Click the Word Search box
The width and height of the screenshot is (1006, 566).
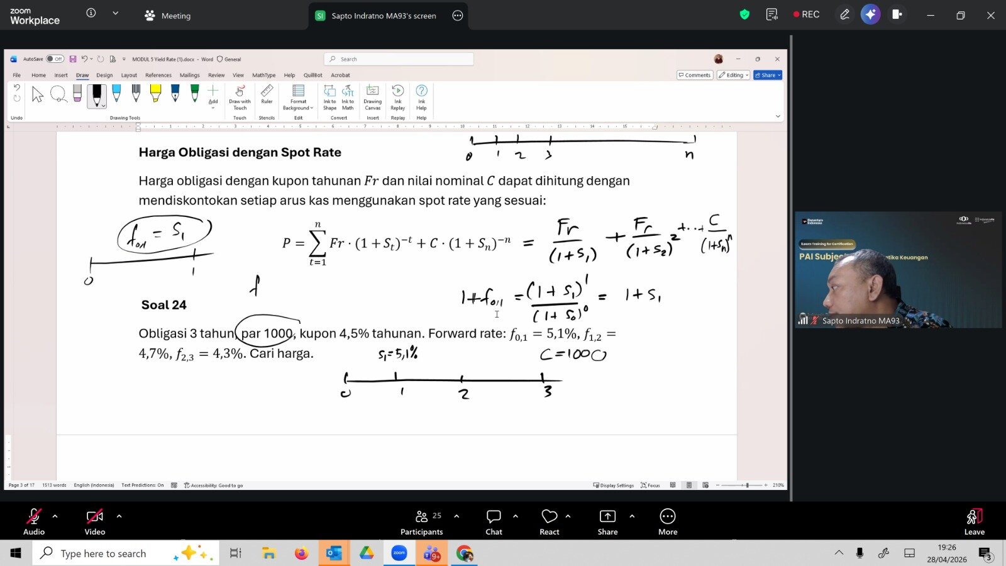pos(399,59)
